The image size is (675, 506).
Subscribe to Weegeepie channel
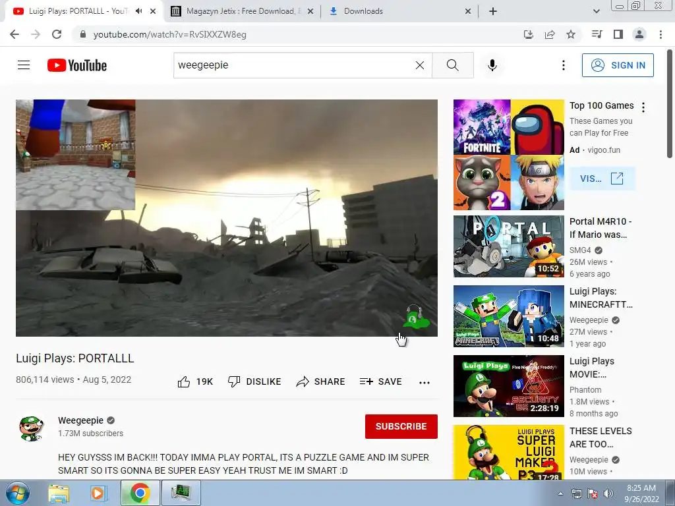pos(401,426)
